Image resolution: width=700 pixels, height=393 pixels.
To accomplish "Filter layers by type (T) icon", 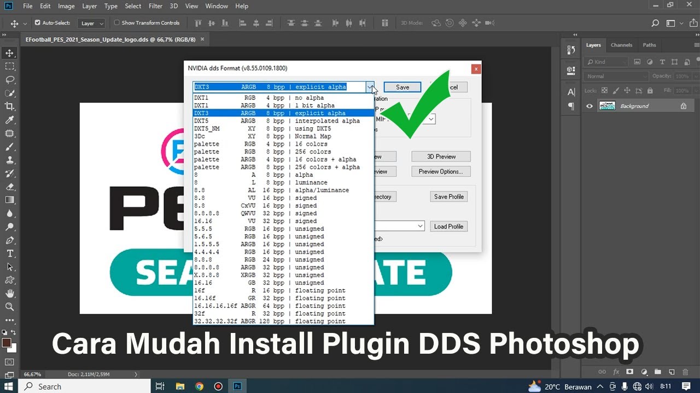I will (662, 62).
